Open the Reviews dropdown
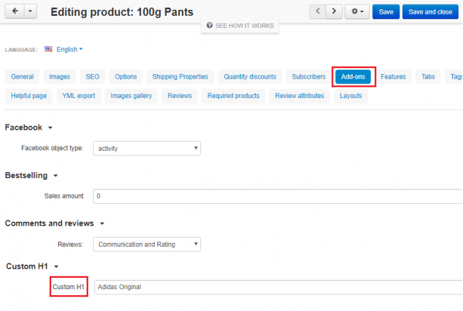The image size is (463, 311). [147, 244]
